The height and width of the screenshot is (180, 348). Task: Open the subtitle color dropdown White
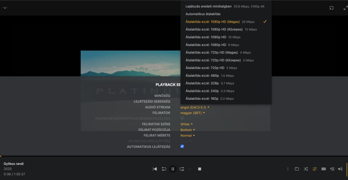(x=187, y=124)
